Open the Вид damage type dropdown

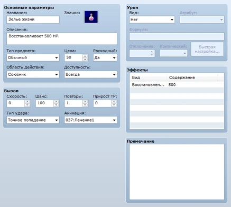click(x=152, y=19)
